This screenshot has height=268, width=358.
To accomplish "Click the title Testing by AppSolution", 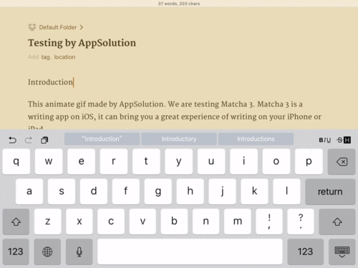I will click(82, 43).
